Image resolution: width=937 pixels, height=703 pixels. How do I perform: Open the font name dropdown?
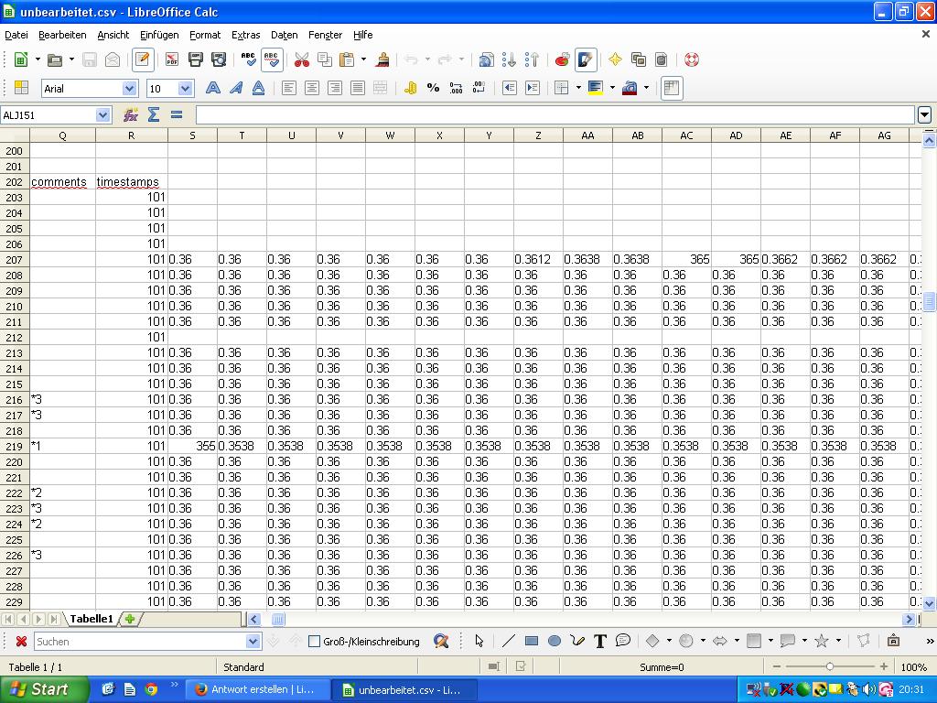point(129,89)
